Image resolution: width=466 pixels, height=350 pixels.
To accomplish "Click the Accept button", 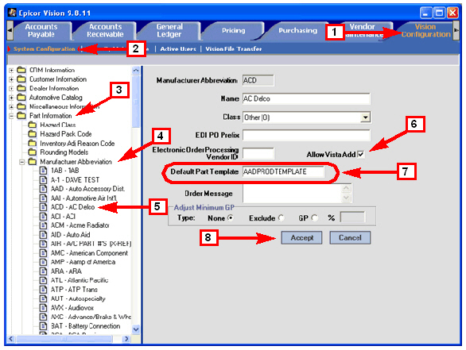I will (301, 238).
